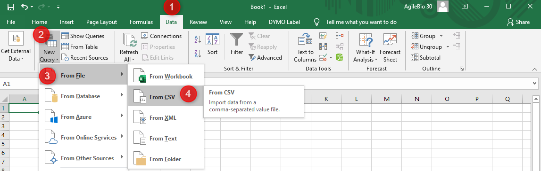Expand the From Online Services submenu
Viewport: 541px width, 171px height.
[83, 137]
